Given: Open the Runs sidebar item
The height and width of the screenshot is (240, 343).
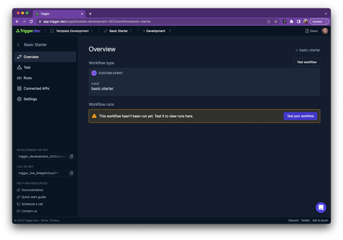Looking at the screenshot, I should click(x=45, y=78).
